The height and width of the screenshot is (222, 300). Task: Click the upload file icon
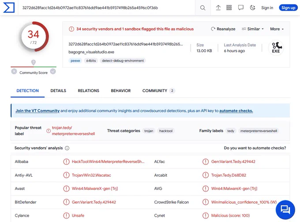coord(218,7)
